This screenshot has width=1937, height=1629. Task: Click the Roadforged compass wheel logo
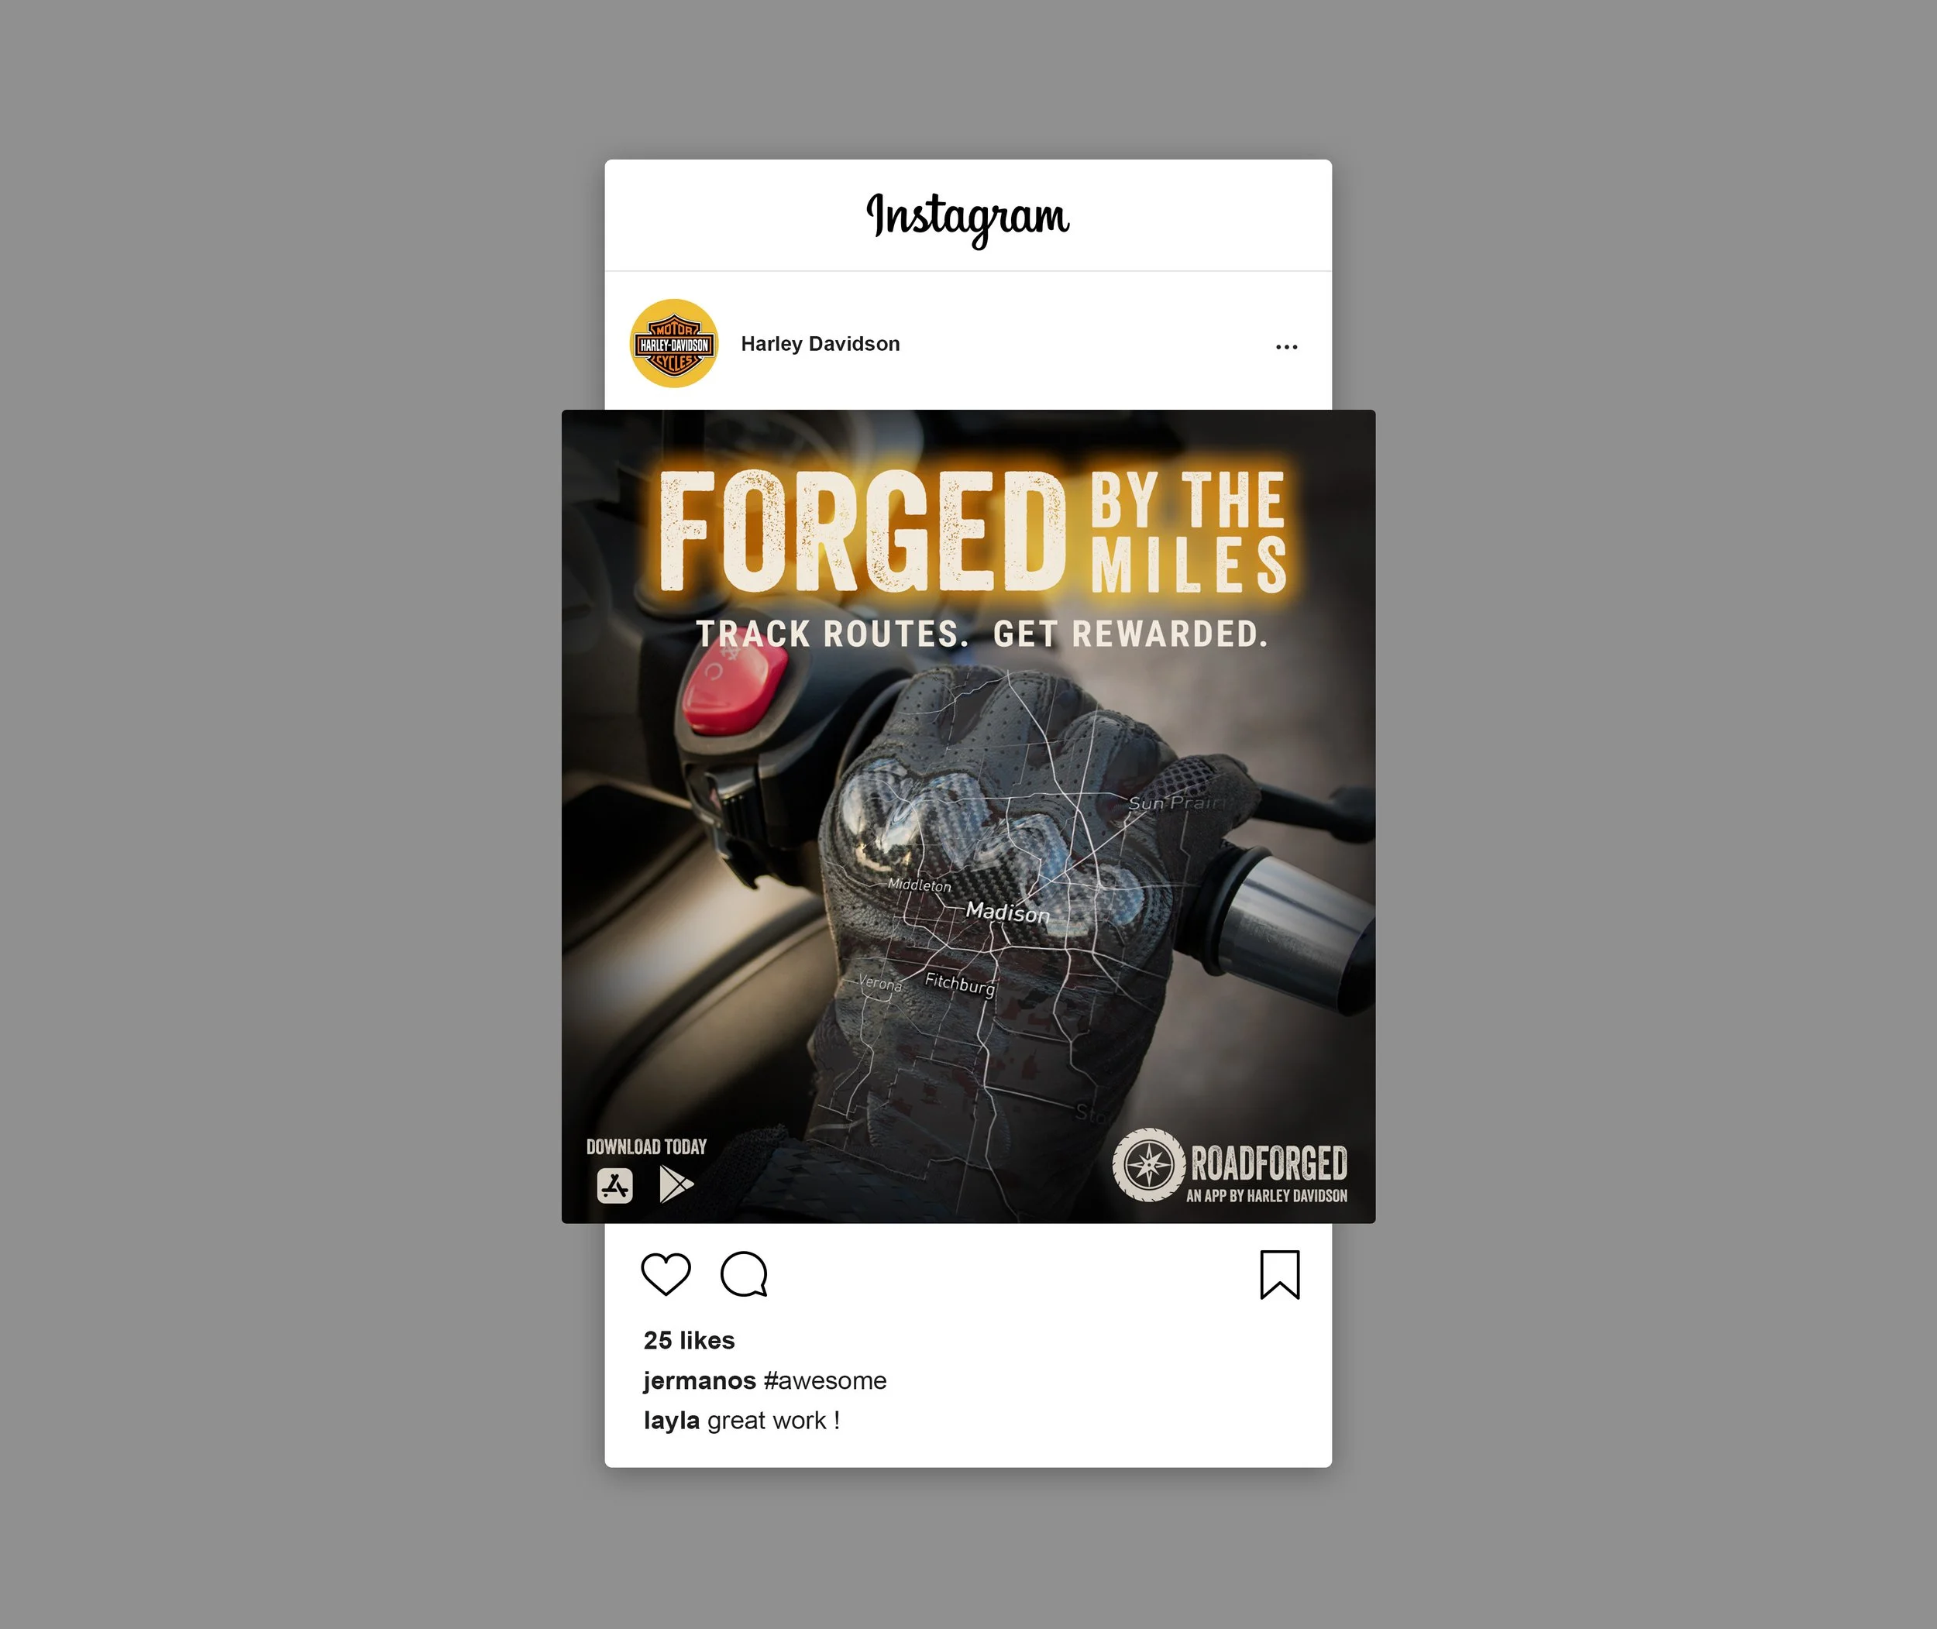click(1148, 1164)
